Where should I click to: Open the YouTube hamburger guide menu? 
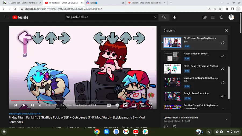[x=6, y=17]
